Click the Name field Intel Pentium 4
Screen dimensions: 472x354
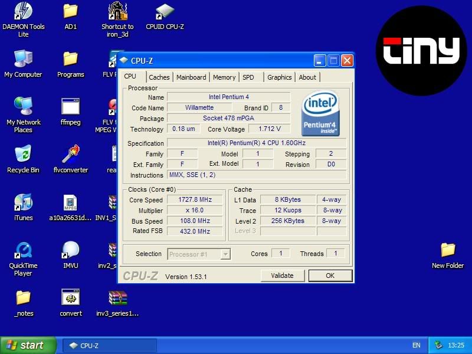click(x=229, y=97)
